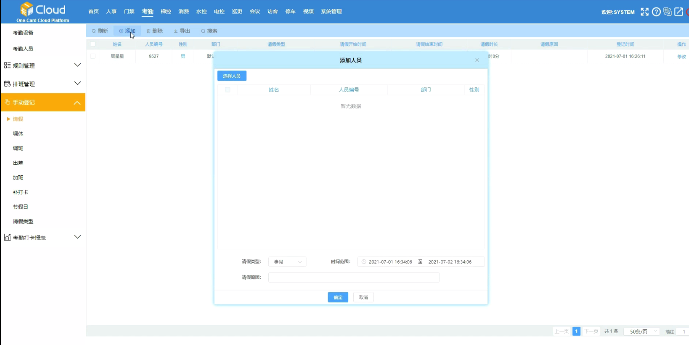Screen dimensions: 689x345
Task: Check the select-all box in main table header
Action: (x=93, y=44)
